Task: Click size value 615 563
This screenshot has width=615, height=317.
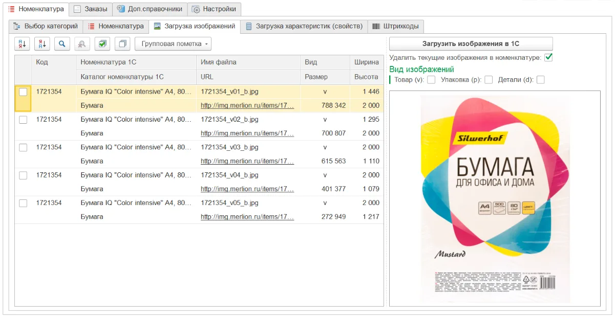Action: pos(333,161)
